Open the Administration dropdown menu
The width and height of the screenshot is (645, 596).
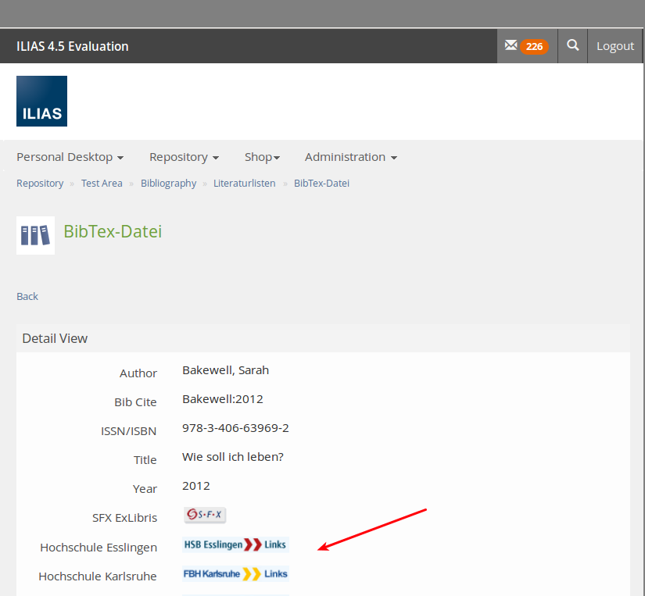(350, 157)
